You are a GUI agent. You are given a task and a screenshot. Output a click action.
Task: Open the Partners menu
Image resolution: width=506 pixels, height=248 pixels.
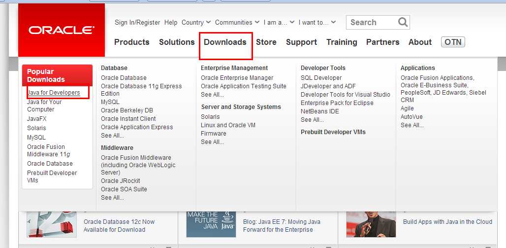[x=383, y=42]
